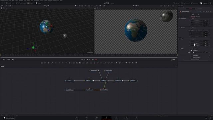Collapse the Translation section
The width and height of the screenshot is (213, 120).
click(180, 19)
